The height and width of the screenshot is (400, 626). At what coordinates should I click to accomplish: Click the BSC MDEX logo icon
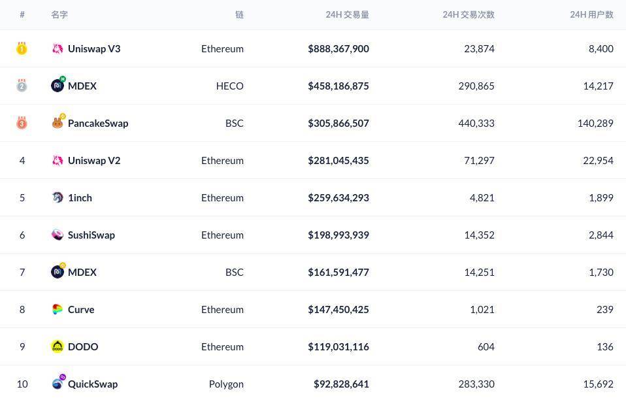click(x=58, y=272)
